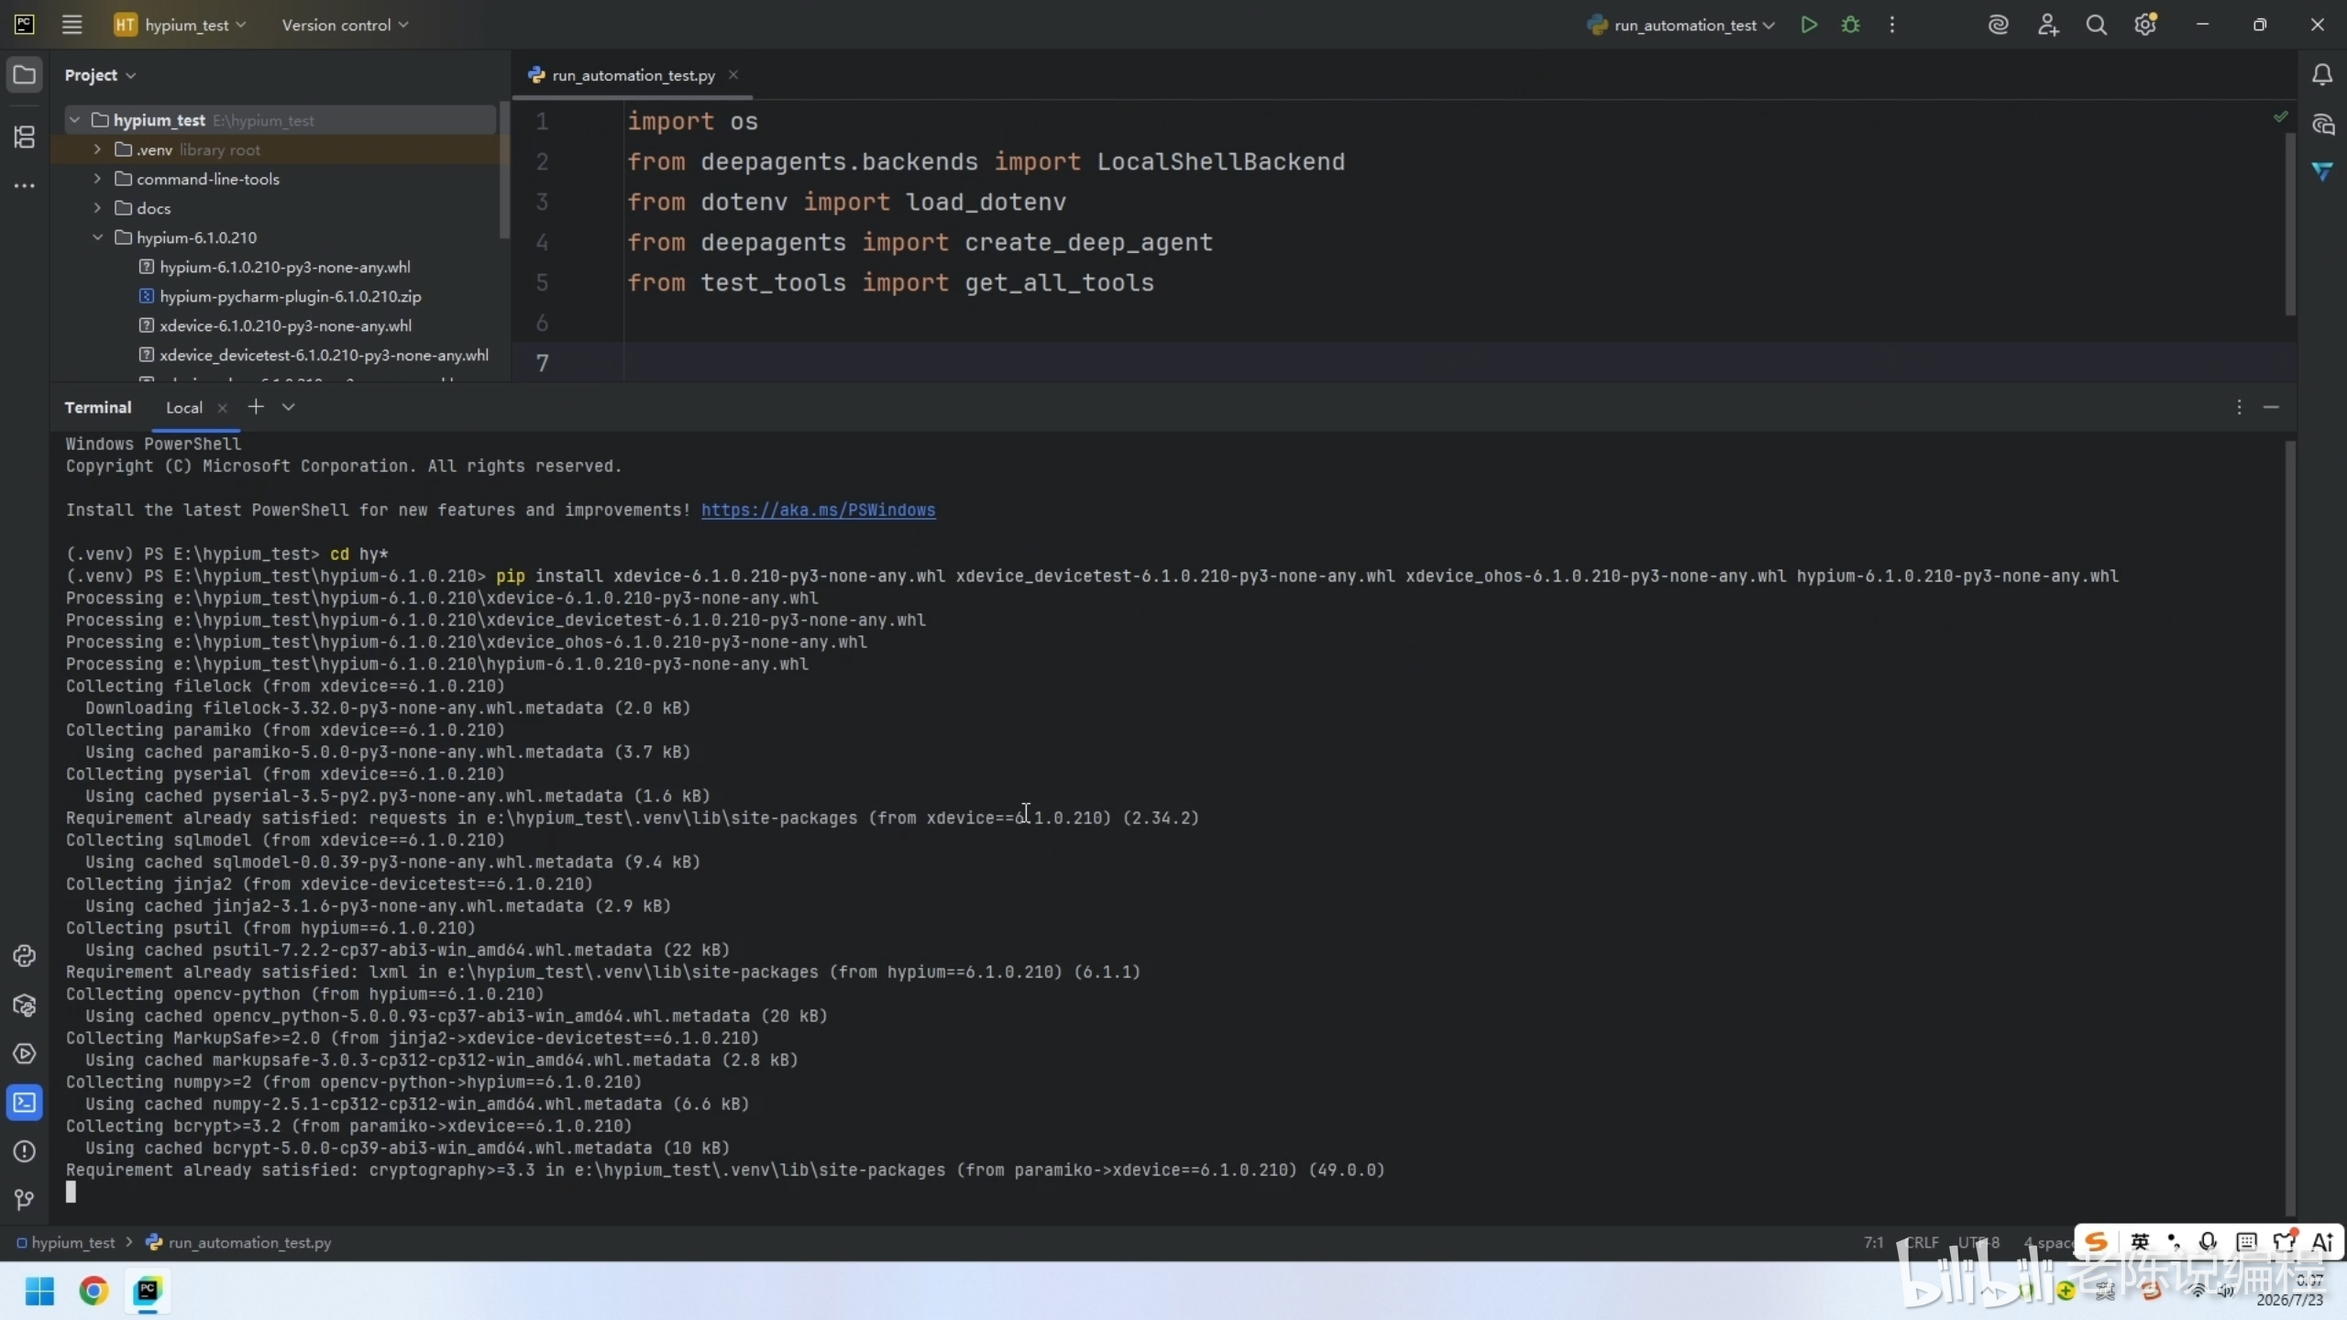Image resolution: width=2347 pixels, height=1320 pixels.
Task: Open the Python Console tool window
Action: (x=25, y=956)
